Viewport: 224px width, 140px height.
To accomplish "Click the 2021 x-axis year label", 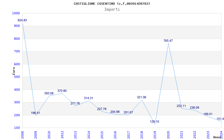I will coord(181,135).
